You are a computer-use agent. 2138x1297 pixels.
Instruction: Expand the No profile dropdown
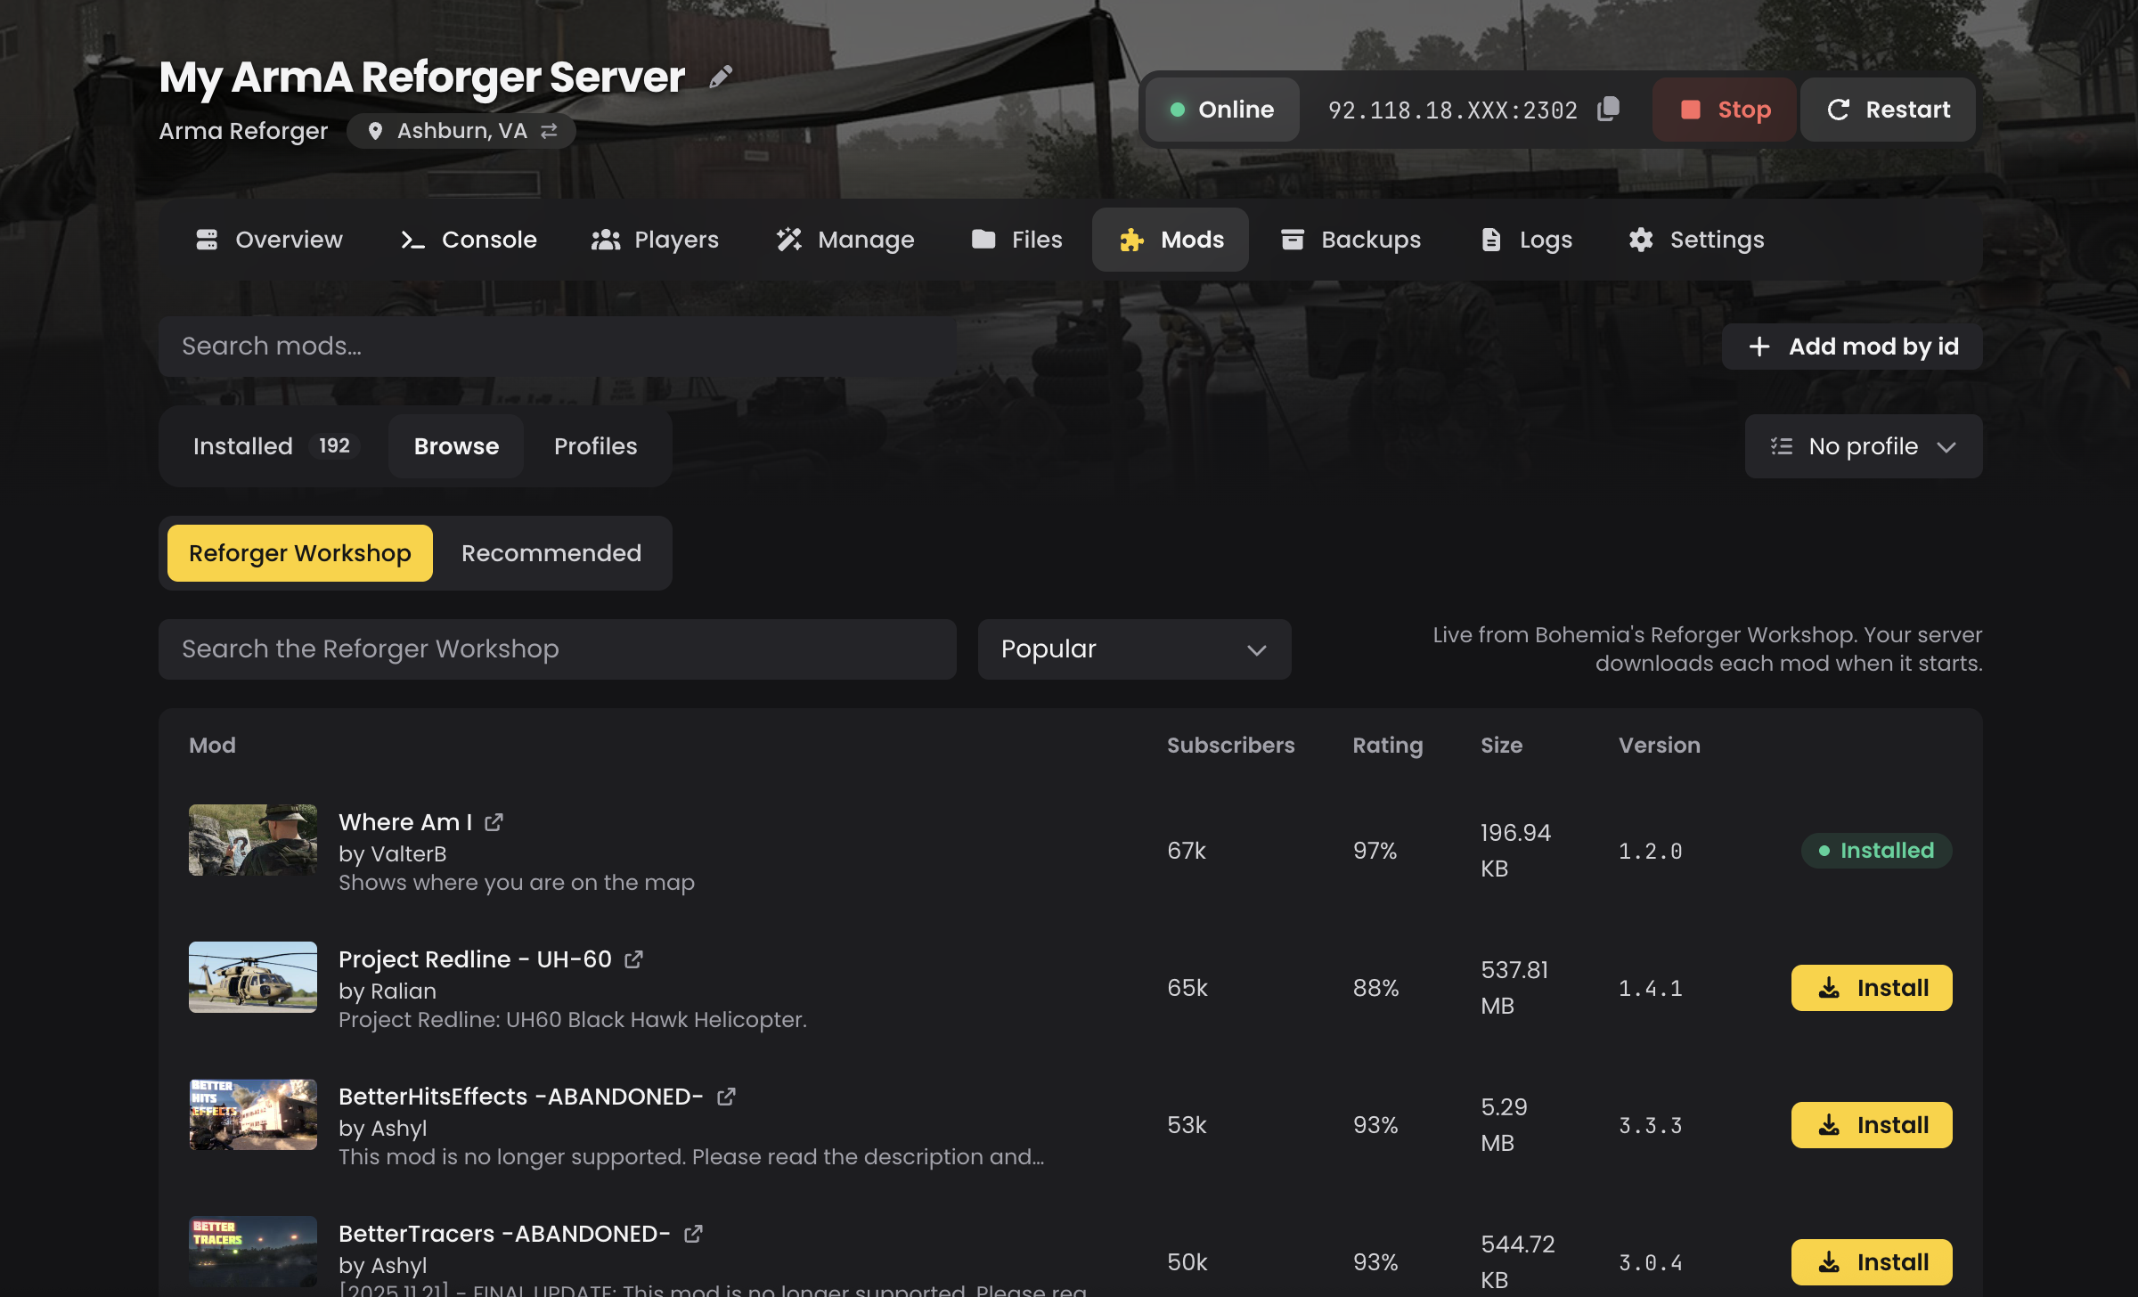point(1864,446)
